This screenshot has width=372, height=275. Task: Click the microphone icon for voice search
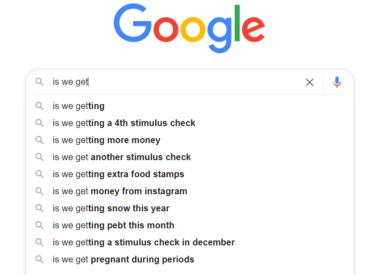point(336,82)
